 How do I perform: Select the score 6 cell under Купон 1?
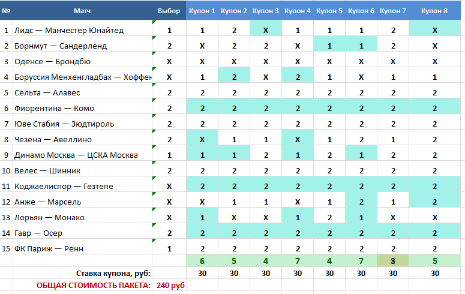(x=202, y=261)
